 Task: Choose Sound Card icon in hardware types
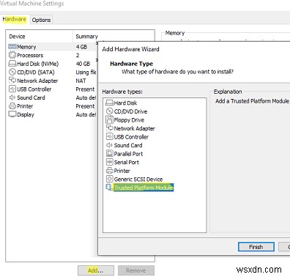click(x=110, y=145)
